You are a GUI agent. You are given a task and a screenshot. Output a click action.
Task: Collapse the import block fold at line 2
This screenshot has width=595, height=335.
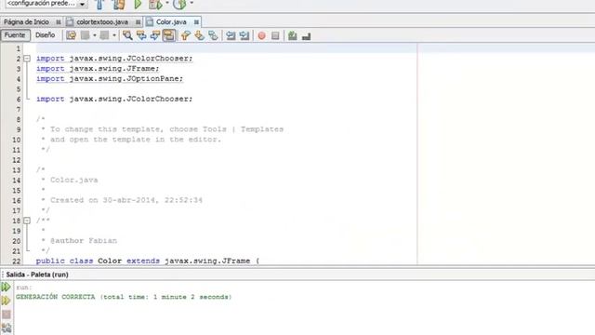pos(27,59)
